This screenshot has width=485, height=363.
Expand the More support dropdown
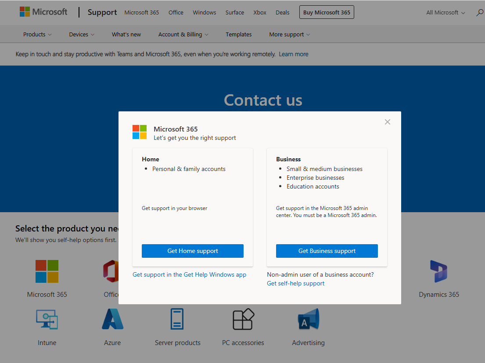290,34
